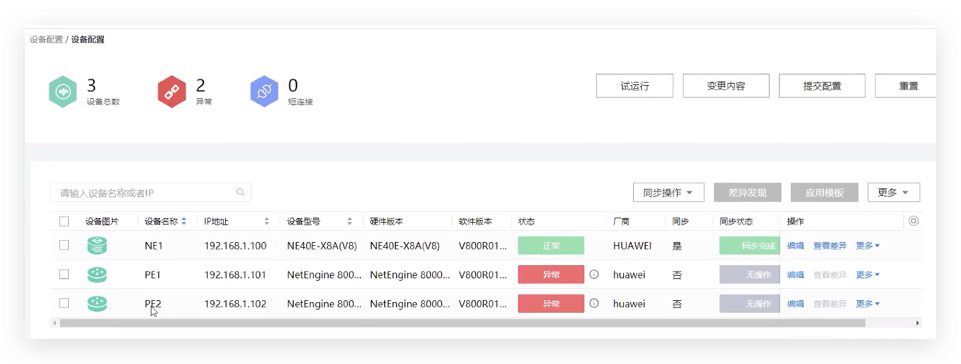Click the 无操作 badge in PE1 row
961x364 pixels.
(750, 275)
